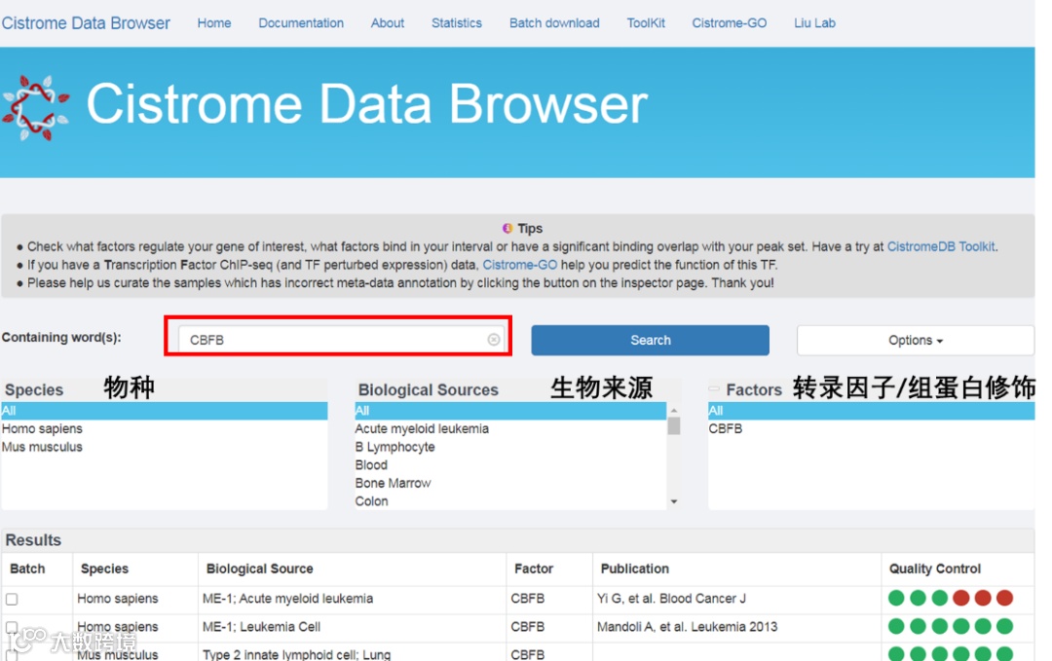Screen dimensions: 1052x661
Task: Click the Containing word(s) input field
Action: point(341,339)
